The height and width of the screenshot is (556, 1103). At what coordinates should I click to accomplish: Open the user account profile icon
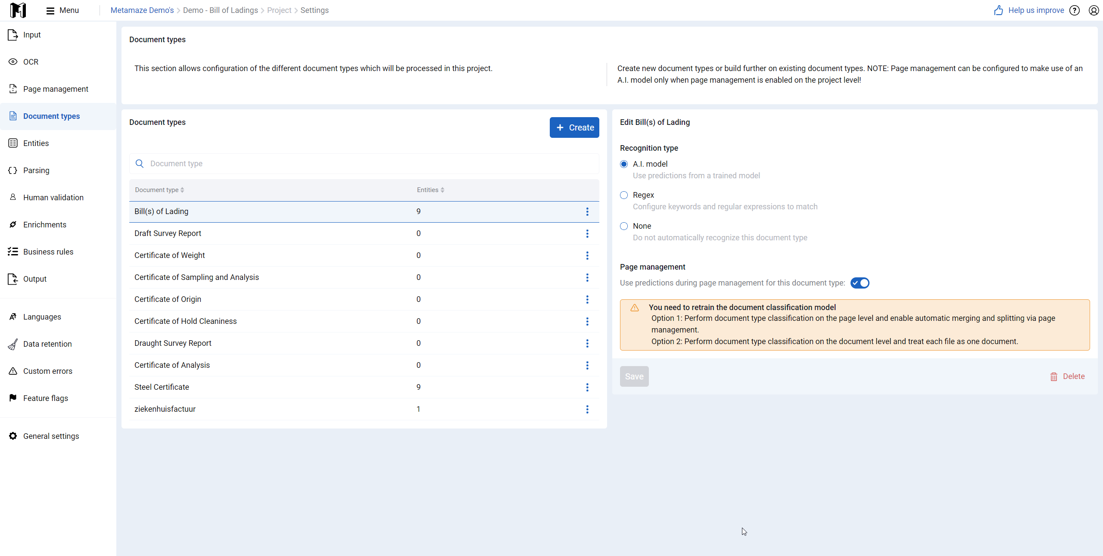[x=1094, y=10]
